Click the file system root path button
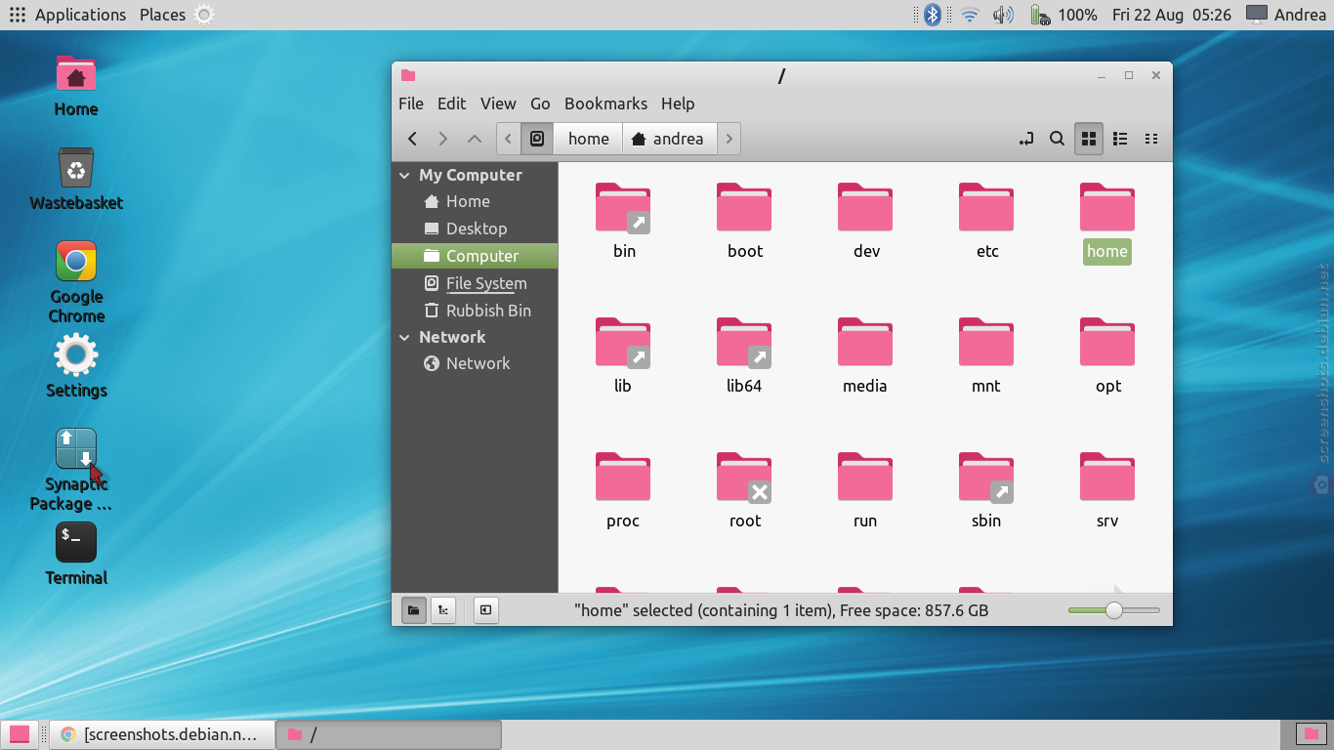The width and height of the screenshot is (1334, 750). (x=537, y=139)
